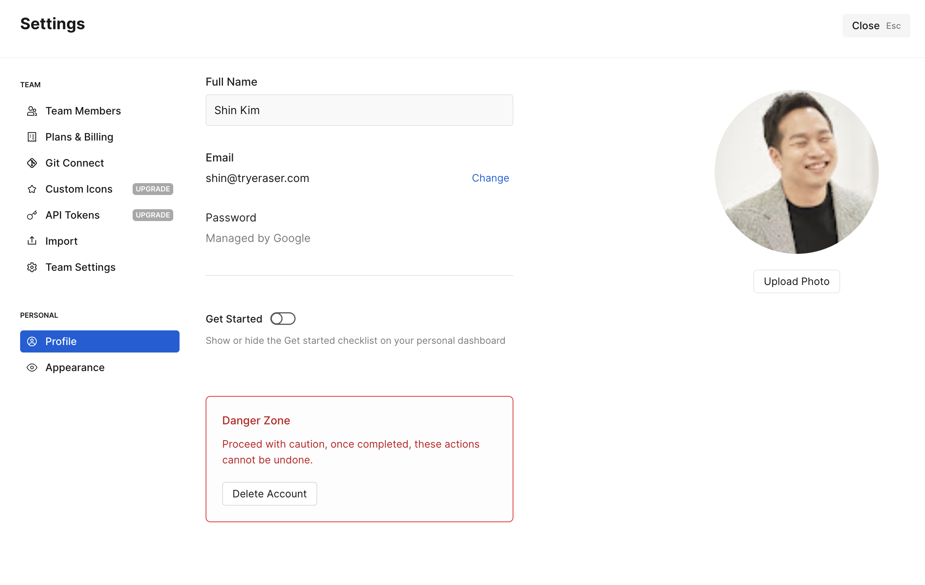This screenshot has height=585, width=925.
Task: Open Git Connect section
Action: tap(100, 163)
